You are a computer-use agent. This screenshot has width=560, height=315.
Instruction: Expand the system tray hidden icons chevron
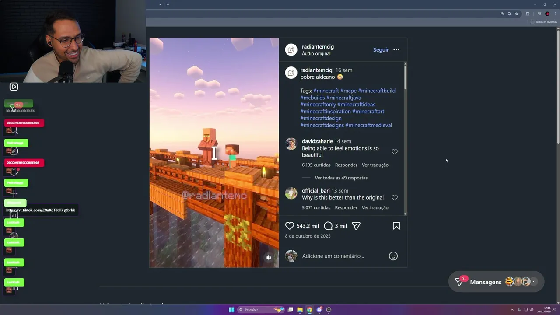click(x=512, y=310)
